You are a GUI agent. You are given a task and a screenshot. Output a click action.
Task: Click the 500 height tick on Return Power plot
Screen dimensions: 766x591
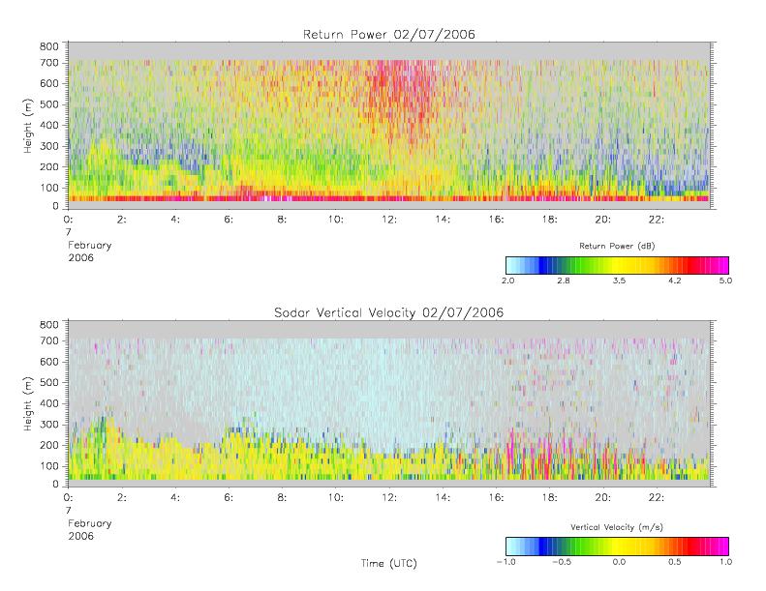point(48,104)
